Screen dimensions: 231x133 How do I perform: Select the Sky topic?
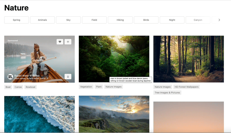click(68, 20)
